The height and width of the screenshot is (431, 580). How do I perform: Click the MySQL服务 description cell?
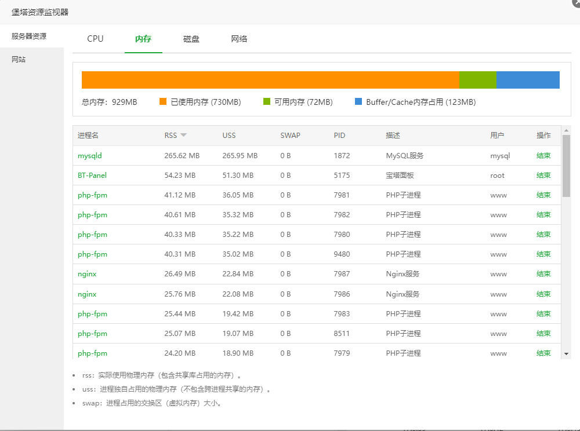tap(405, 155)
